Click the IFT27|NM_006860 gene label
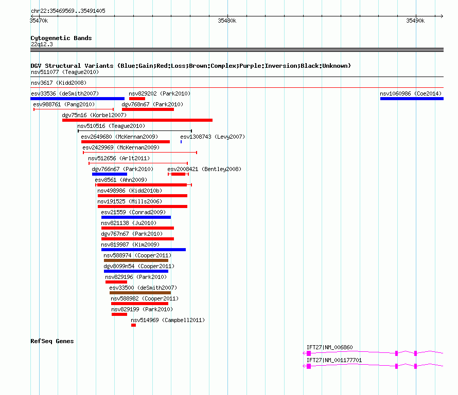458x395 pixels. click(x=329, y=347)
